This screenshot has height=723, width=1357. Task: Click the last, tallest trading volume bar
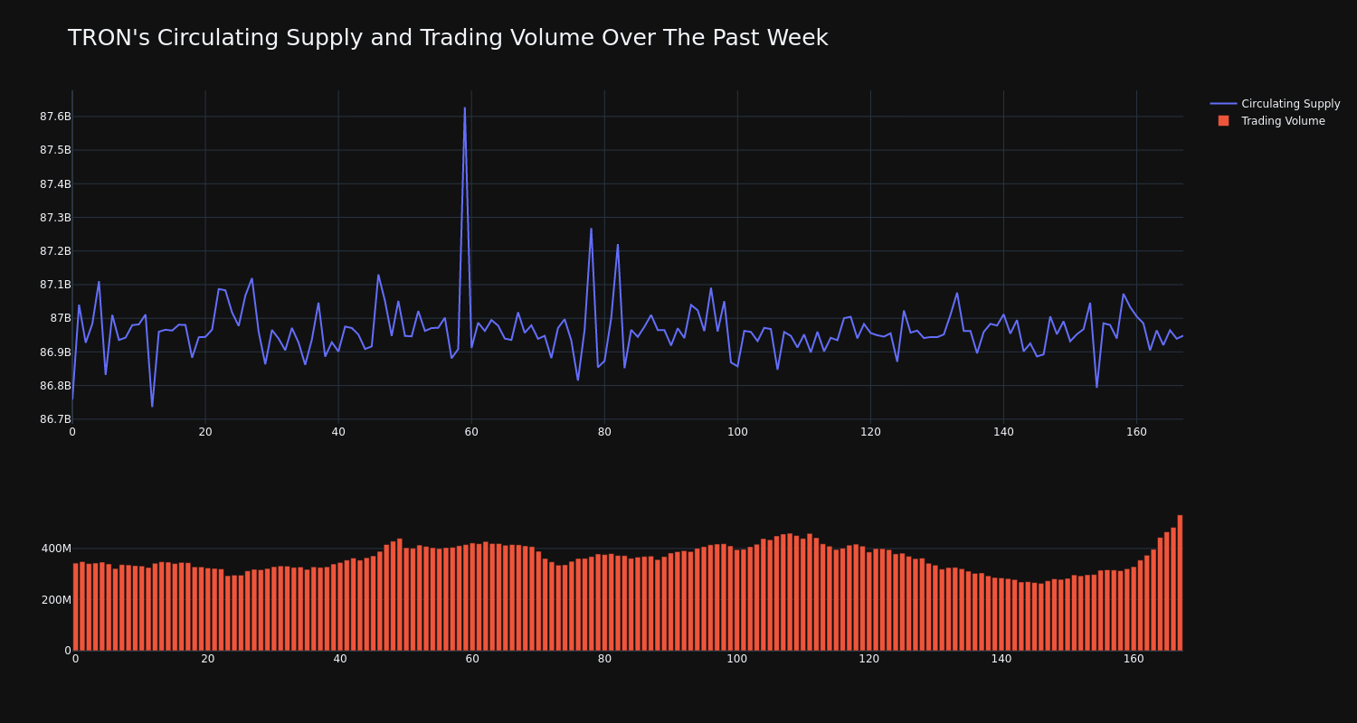(x=1180, y=583)
